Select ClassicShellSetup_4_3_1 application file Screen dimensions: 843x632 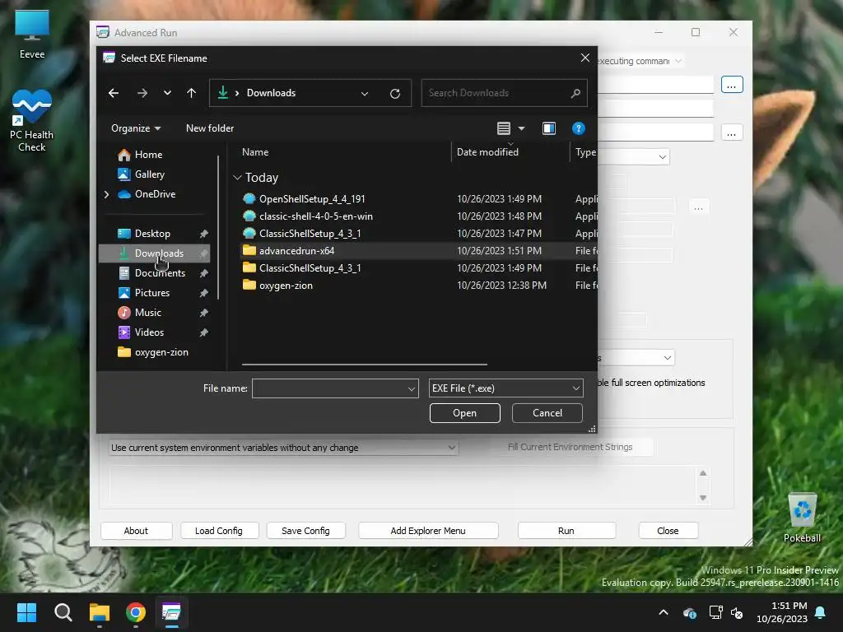310,233
